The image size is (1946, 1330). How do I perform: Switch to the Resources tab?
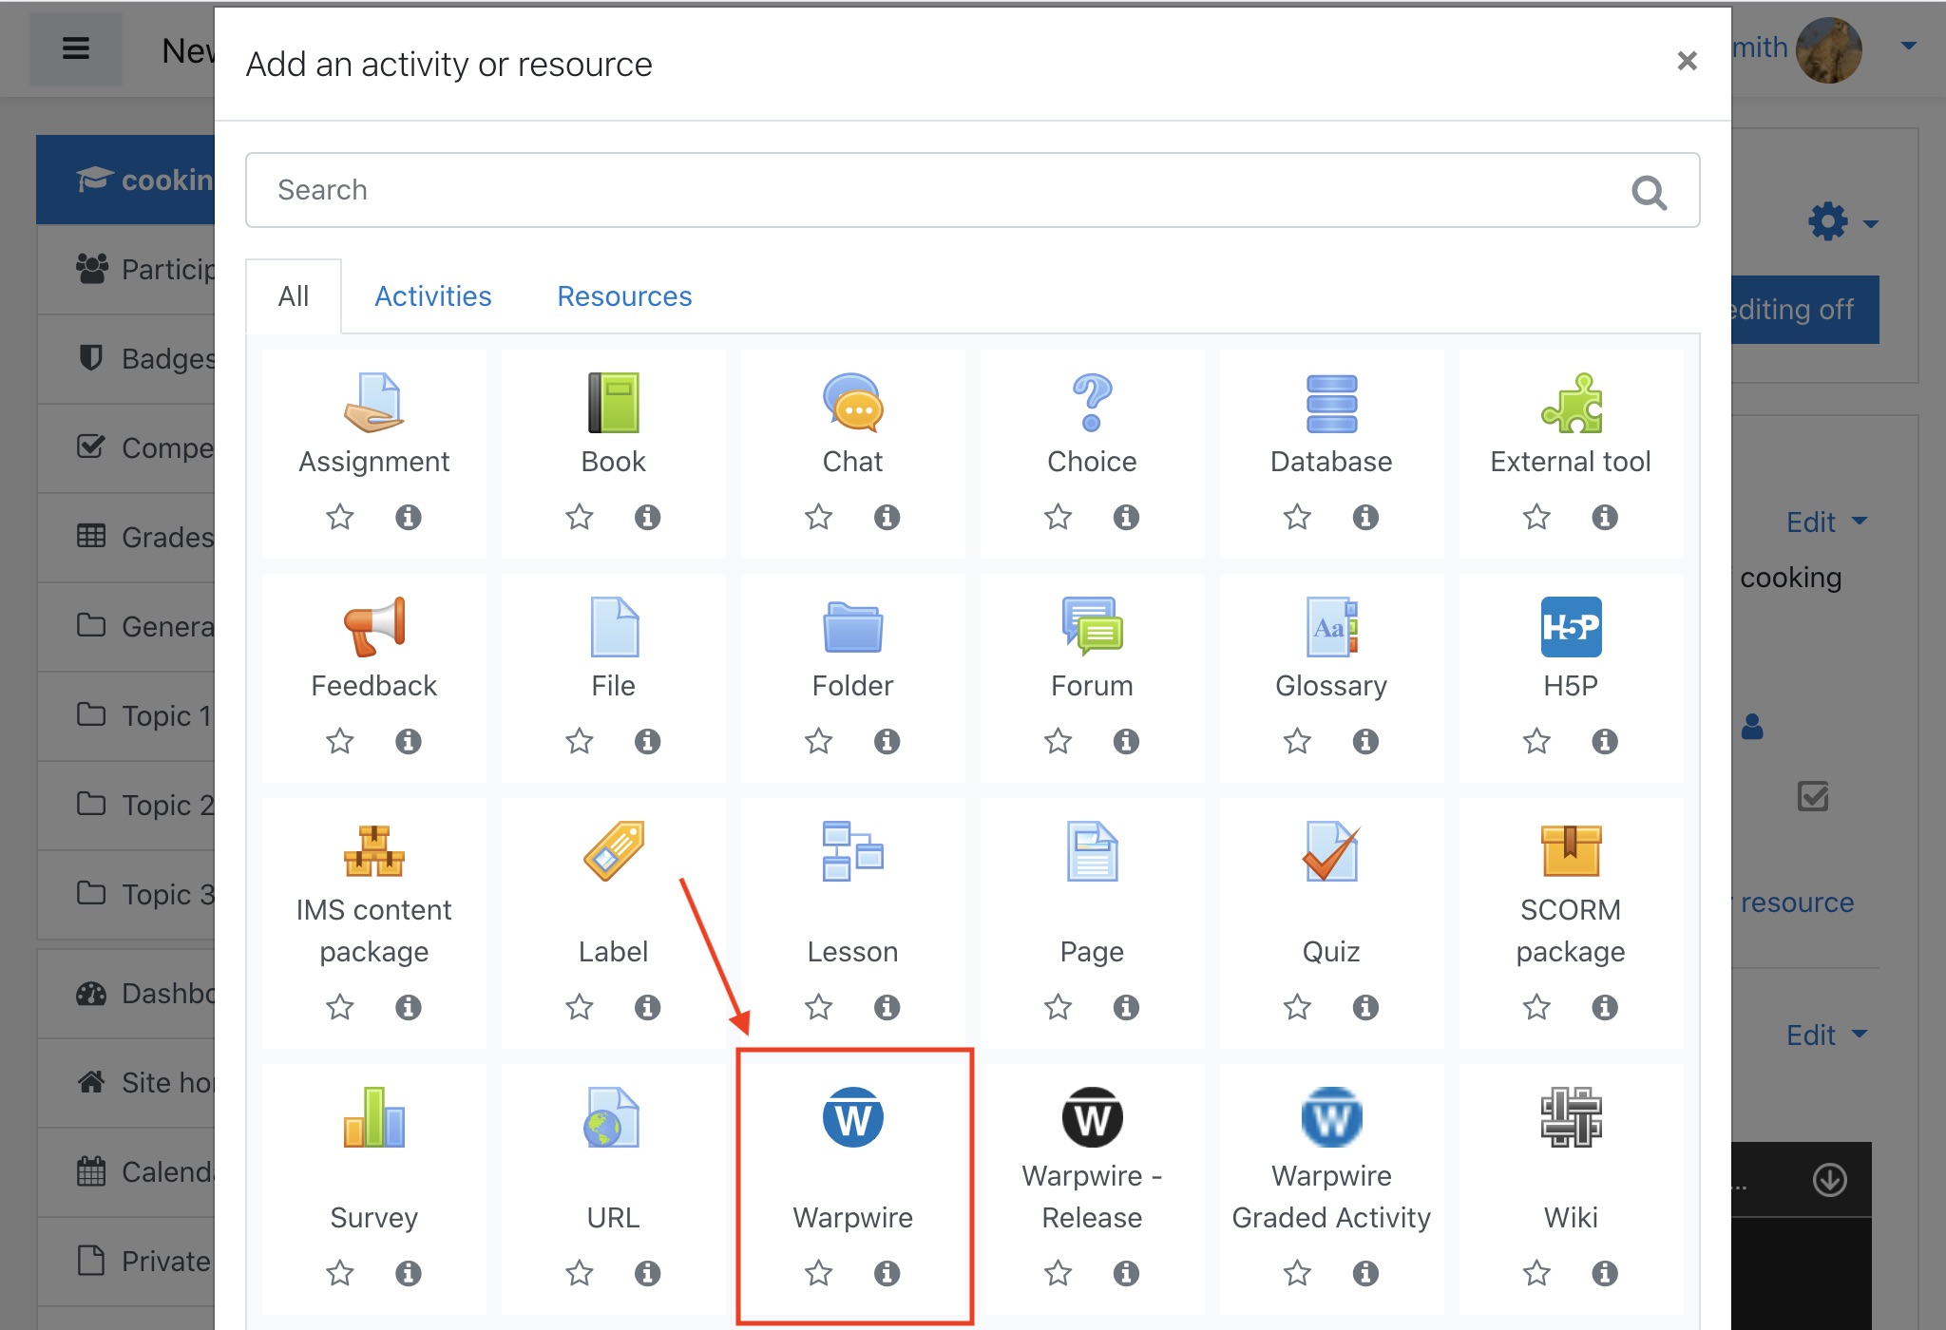(623, 296)
